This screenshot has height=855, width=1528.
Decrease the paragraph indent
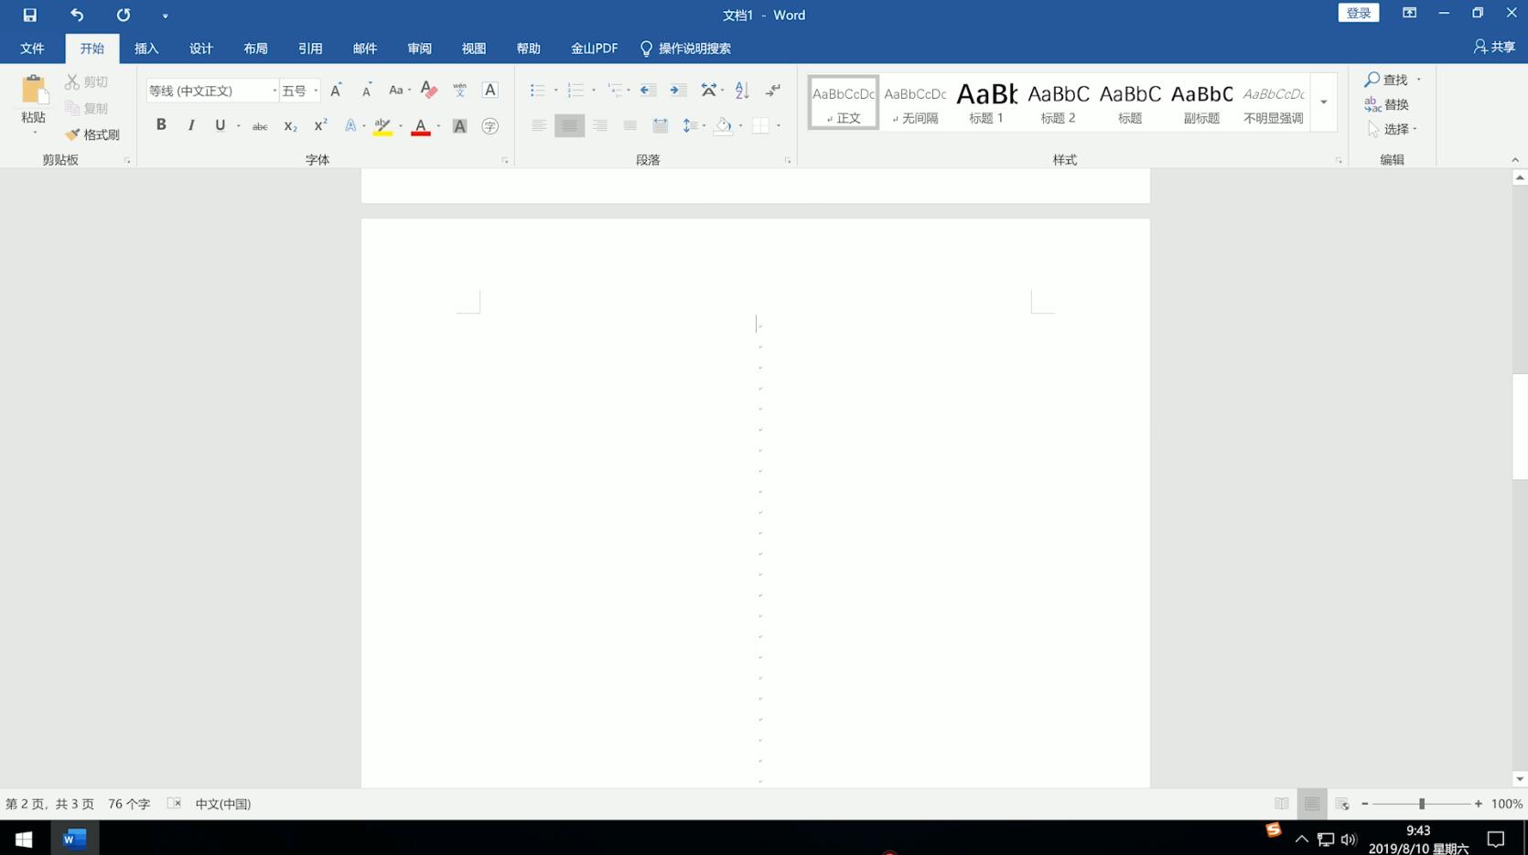[648, 90]
